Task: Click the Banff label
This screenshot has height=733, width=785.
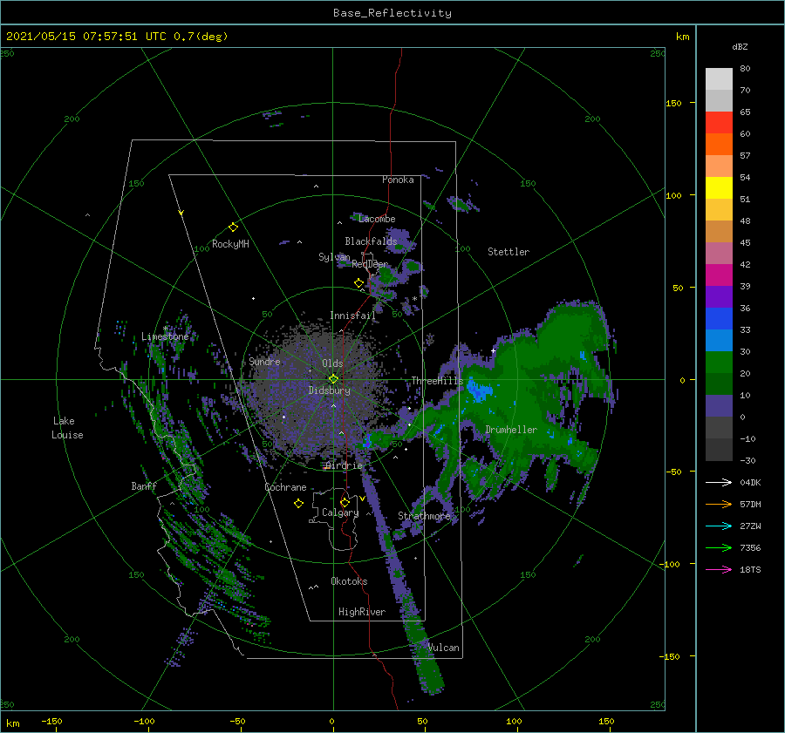Action: click(x=144, y=485)
